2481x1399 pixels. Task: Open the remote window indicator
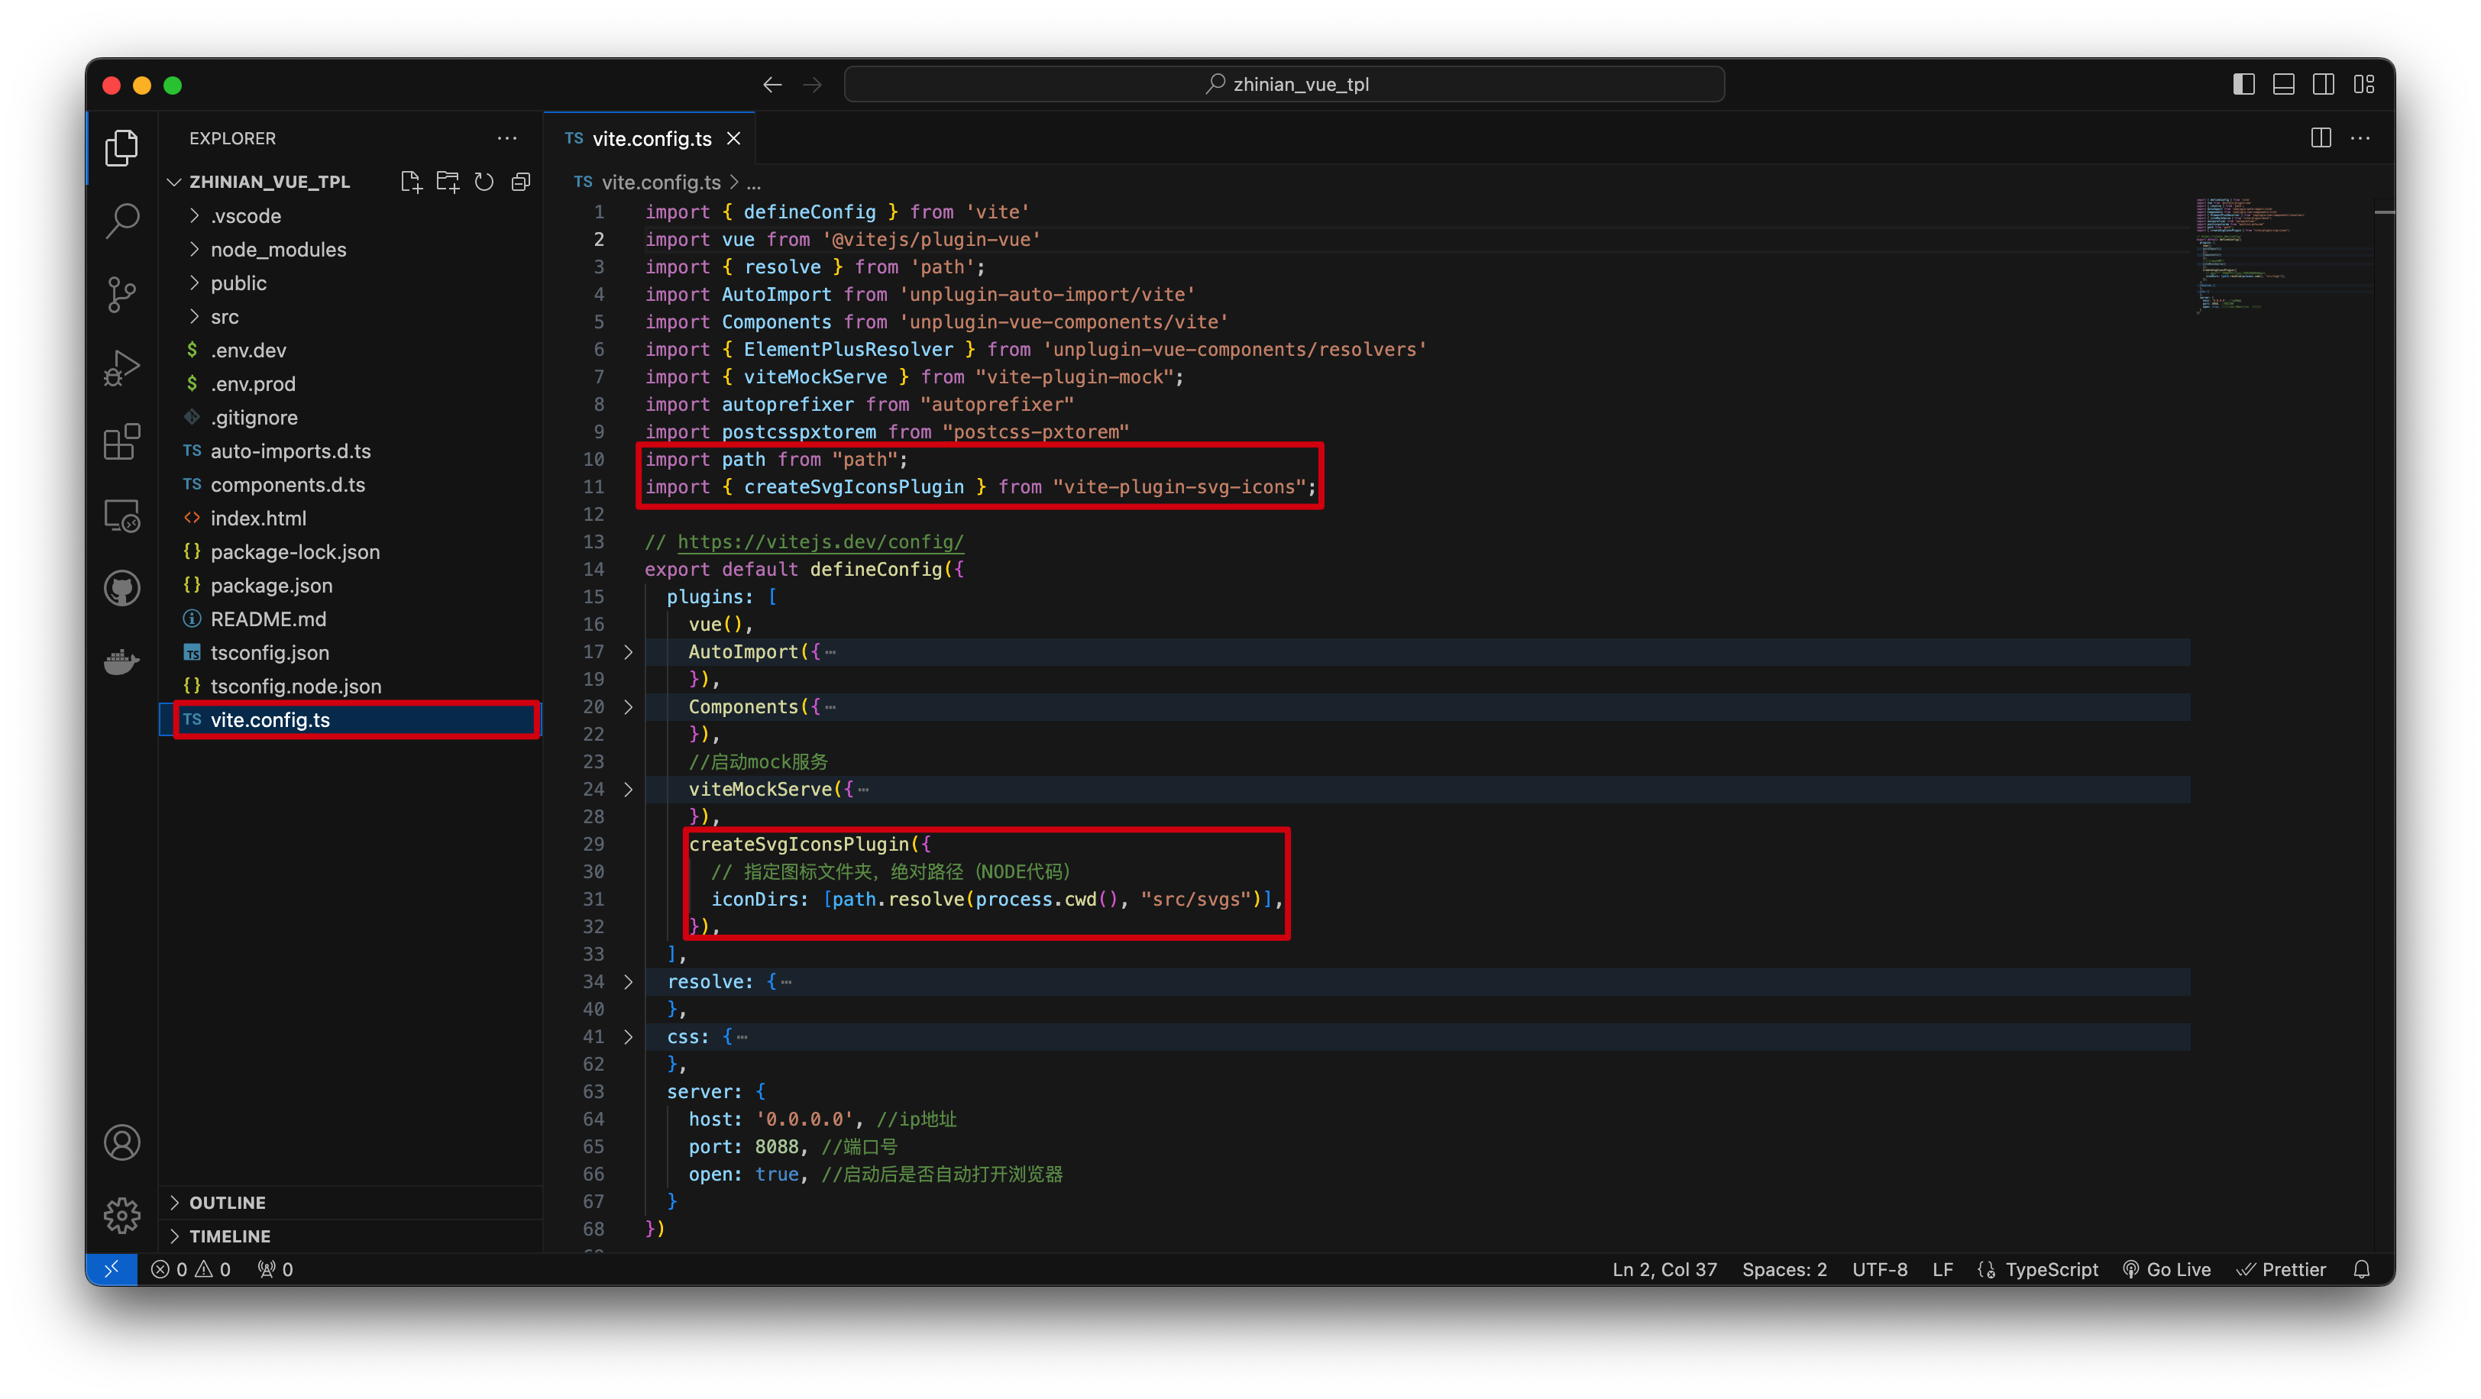click(112, 1269)
